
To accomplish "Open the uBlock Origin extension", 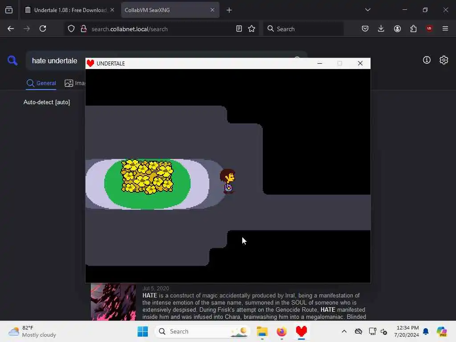I will (x=429, y=28).
